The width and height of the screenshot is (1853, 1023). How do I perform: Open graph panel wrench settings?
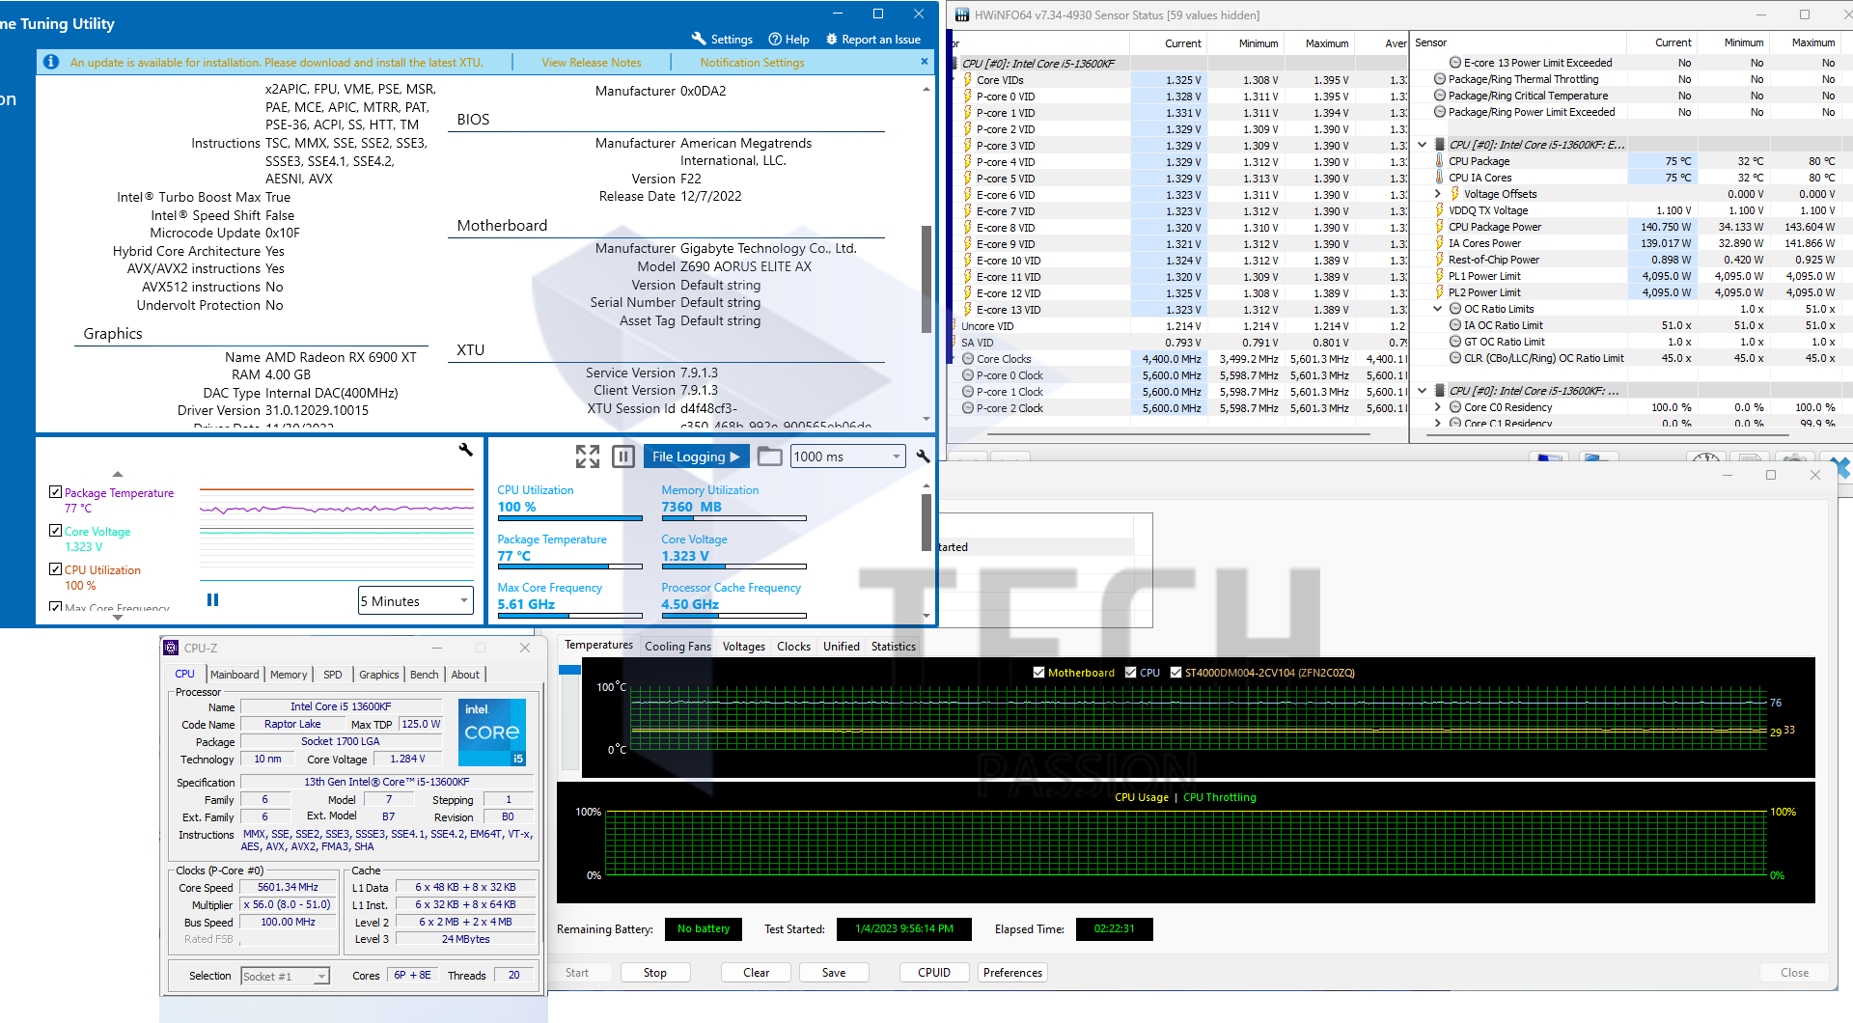(465, 450)
